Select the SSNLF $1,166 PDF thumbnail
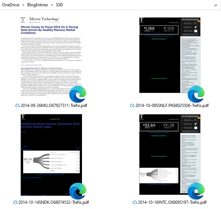Image resolution: width=221 pixels, height=209 pixels. tap(170, 55)
